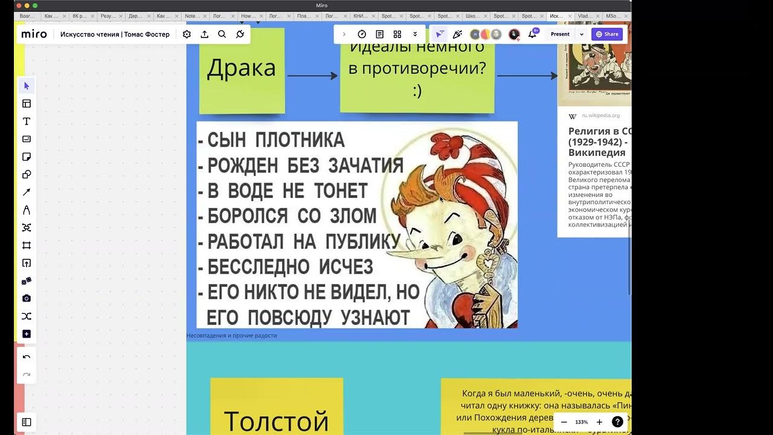773x435 pixels.
Task: Toggle the reactions party popper
Action: click(x=458, y=34)
